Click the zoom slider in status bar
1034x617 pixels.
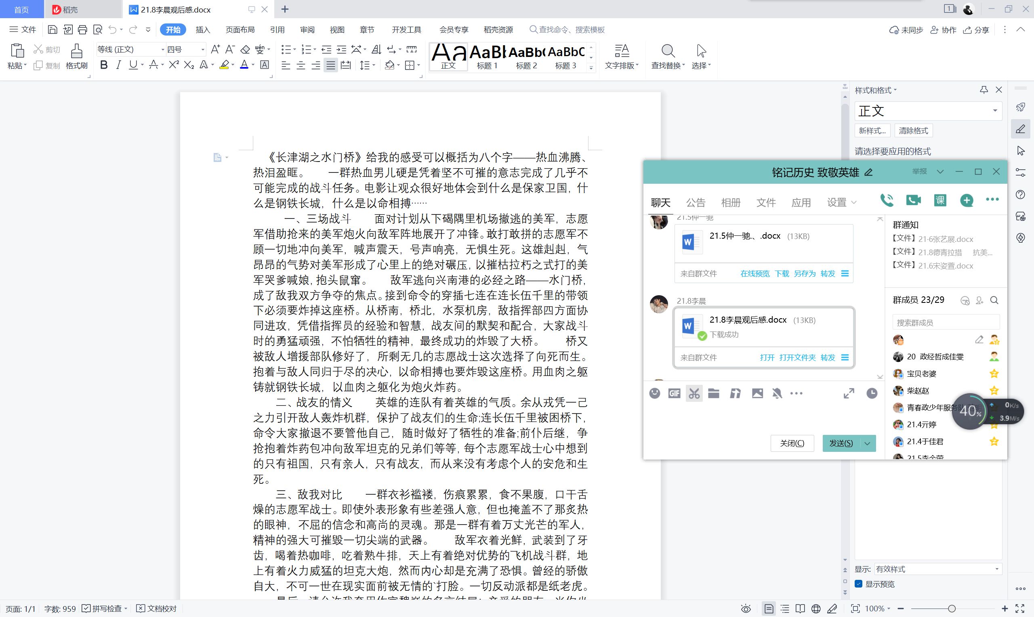pos(952,609)
